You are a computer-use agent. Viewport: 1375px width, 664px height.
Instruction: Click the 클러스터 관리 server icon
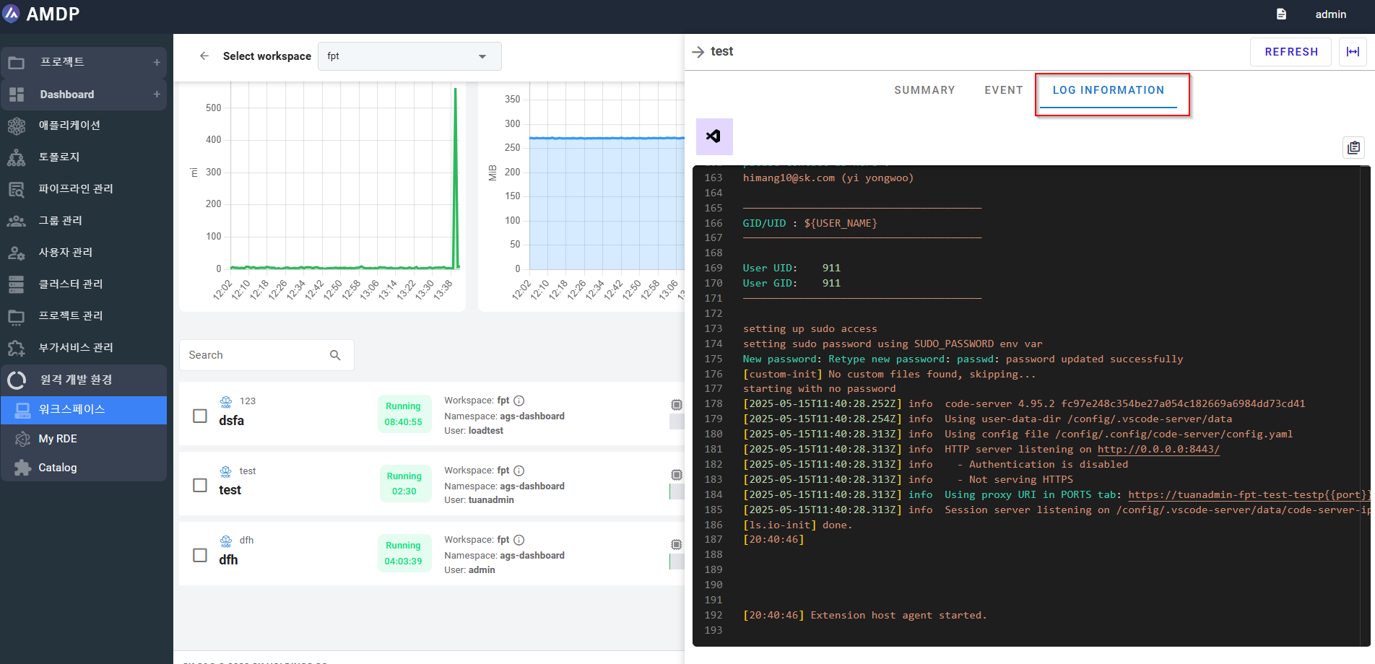pyautogui.click(x=17, y=284)
